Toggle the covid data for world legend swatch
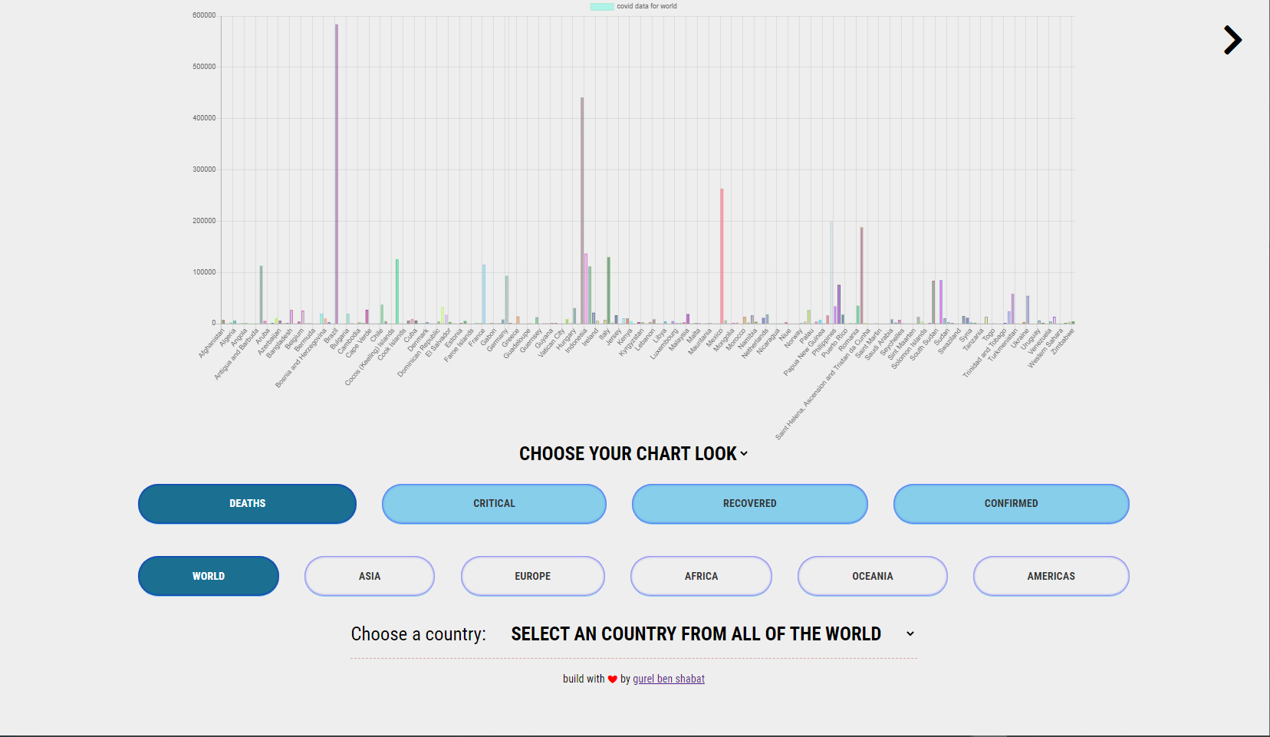 click(x=601, y=6)
